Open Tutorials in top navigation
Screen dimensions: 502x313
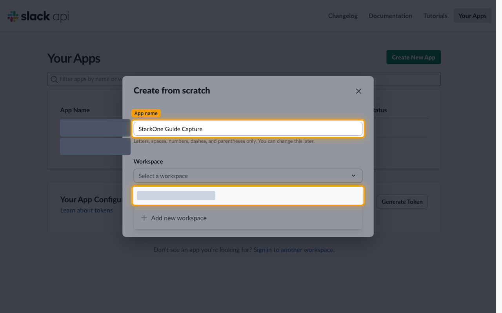click(435, 16)
